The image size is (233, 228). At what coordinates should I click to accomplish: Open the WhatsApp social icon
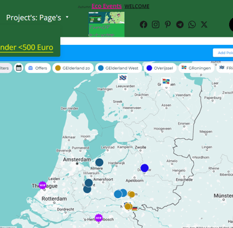(192, 24)
